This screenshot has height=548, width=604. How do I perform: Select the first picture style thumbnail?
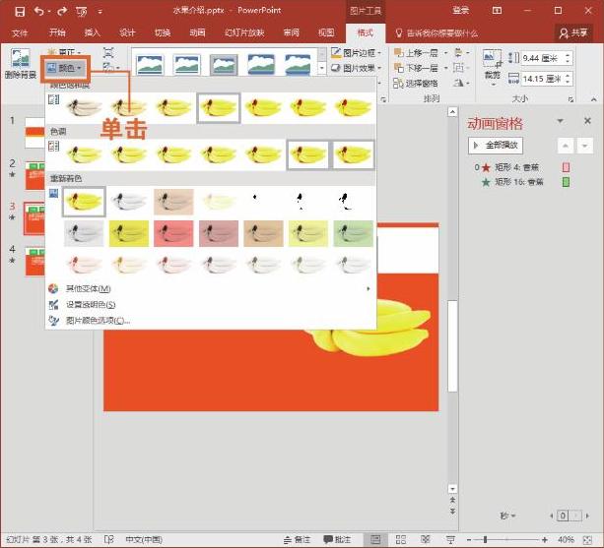coord(150,64)
